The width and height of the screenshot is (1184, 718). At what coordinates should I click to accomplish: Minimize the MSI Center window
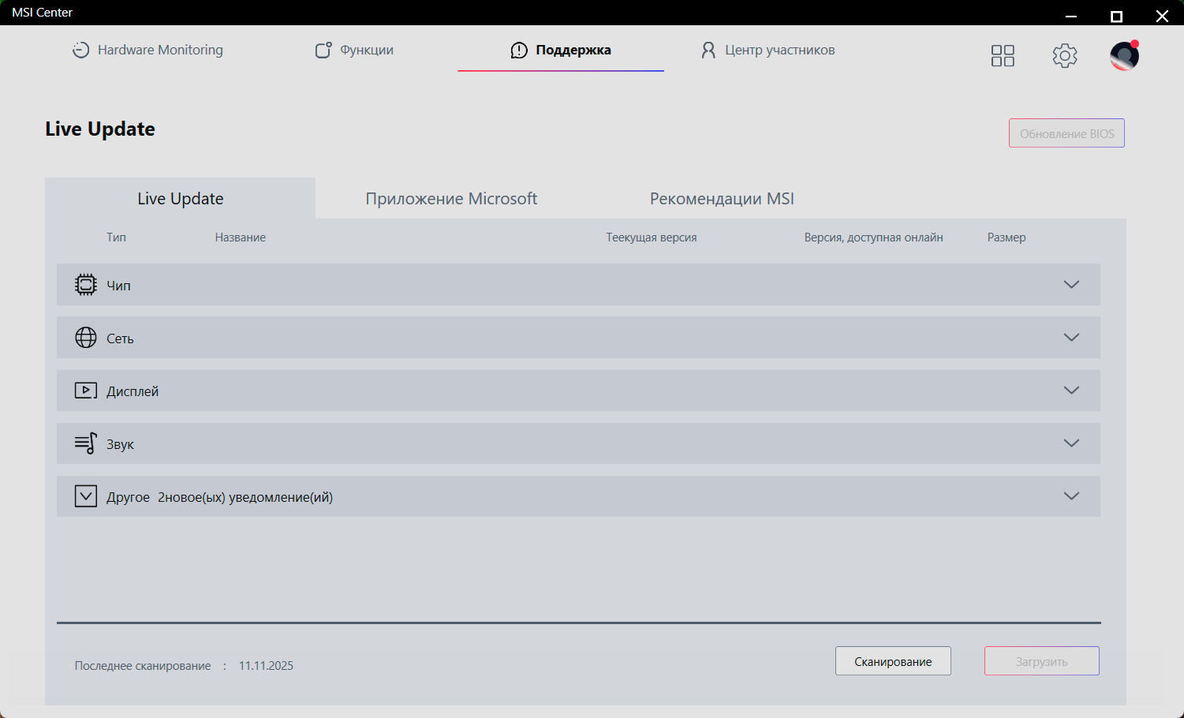pyautogui.click(x=1071, y=16)
